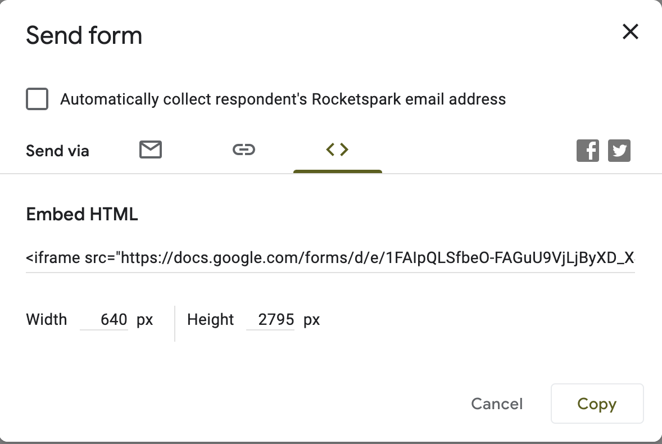Click the Width label text
The height and width of the screenshot is (444, 662).
pyautogui.click(x=47, y=319)
